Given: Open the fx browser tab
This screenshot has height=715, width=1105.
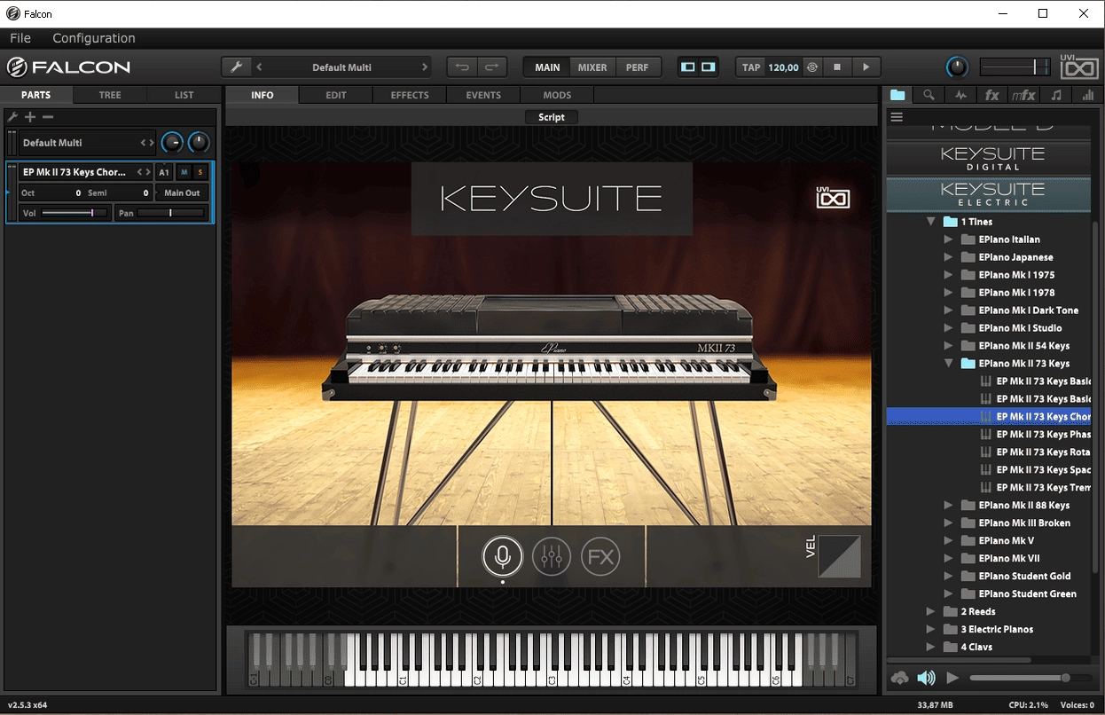Looking at the screenshot, I should pos(991,95).
